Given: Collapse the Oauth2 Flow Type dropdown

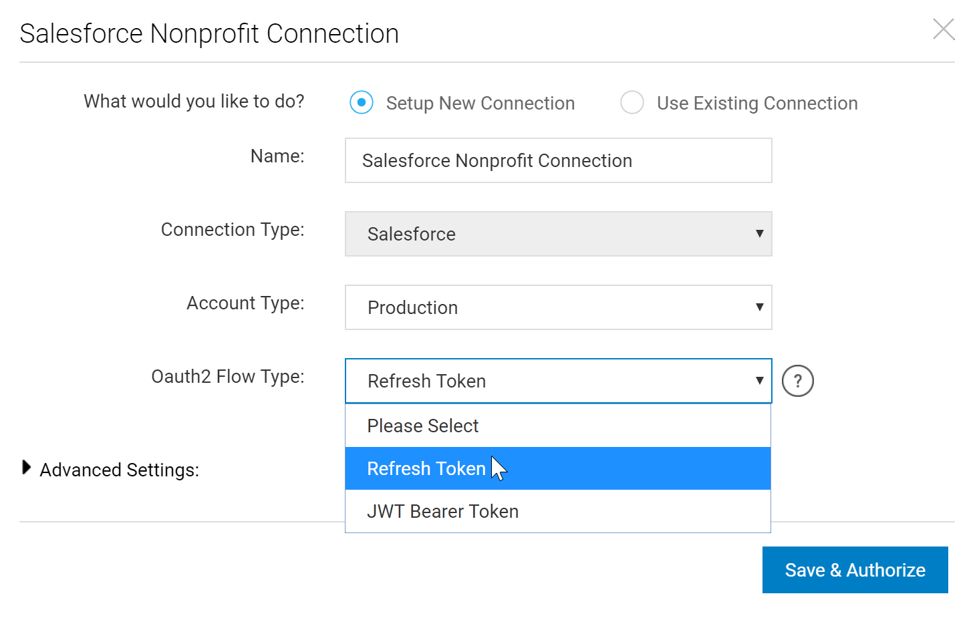Looking at the screenshot, I should coord(559,381).
